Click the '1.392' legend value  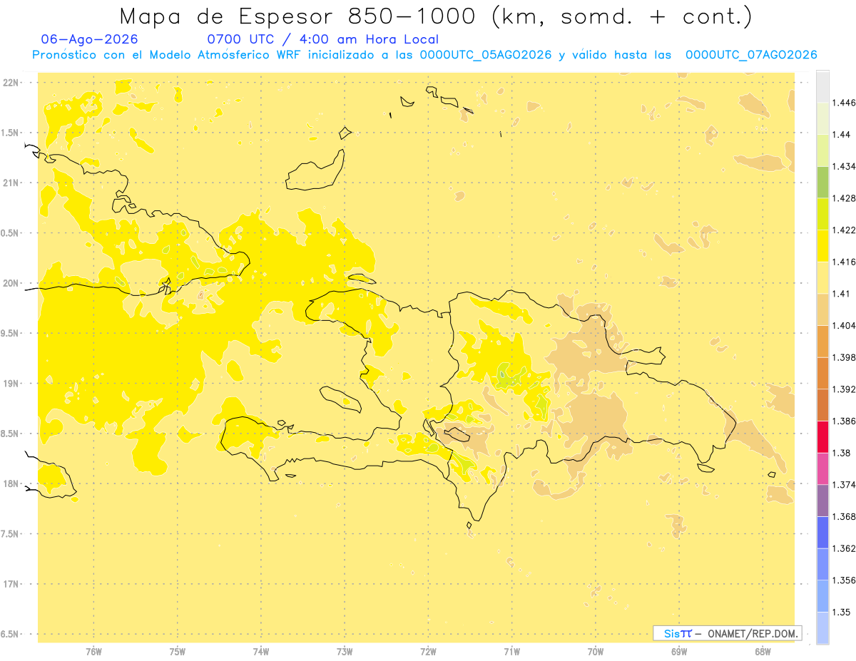[x=844, y=389]
